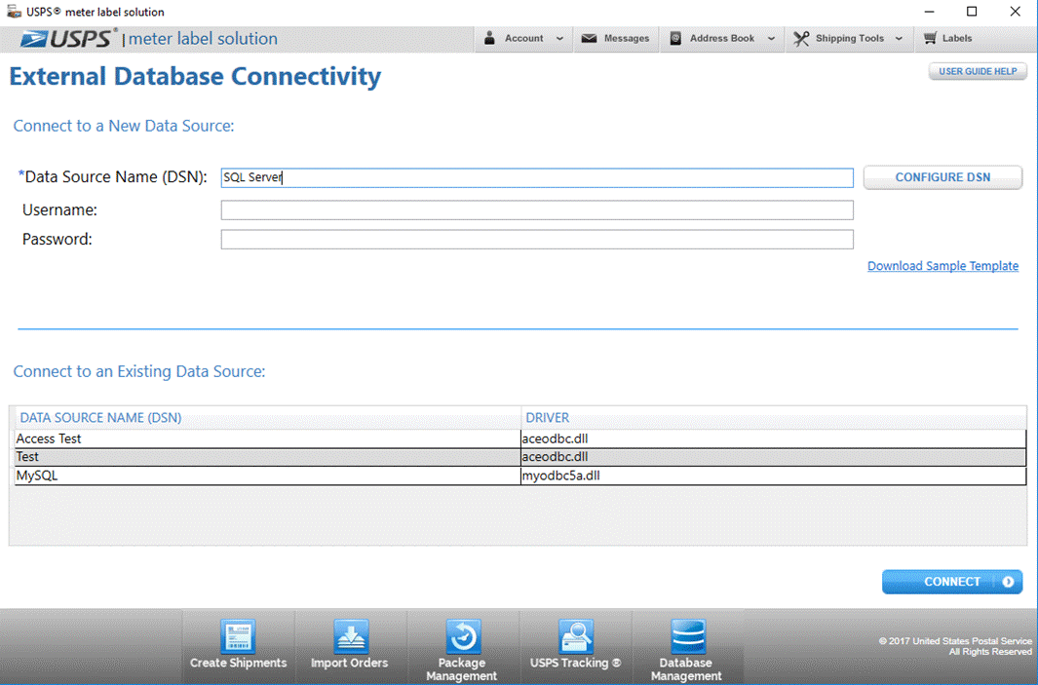
Task: Select the MySQL data source row
Action: pos(520,476)
